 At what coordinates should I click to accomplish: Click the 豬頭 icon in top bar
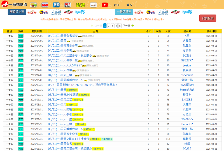click(x=56, y=5)
